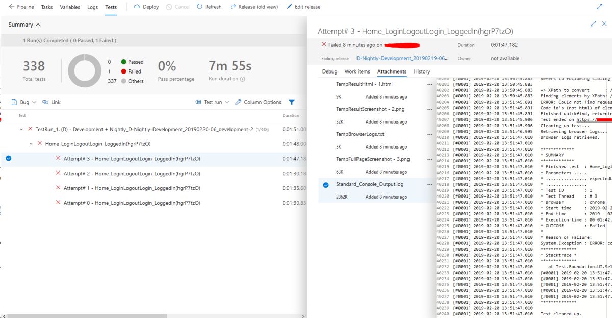Click failed X icon on Attempt# 0 row
This screenshot has width=612, height=318.
point(58,203)
